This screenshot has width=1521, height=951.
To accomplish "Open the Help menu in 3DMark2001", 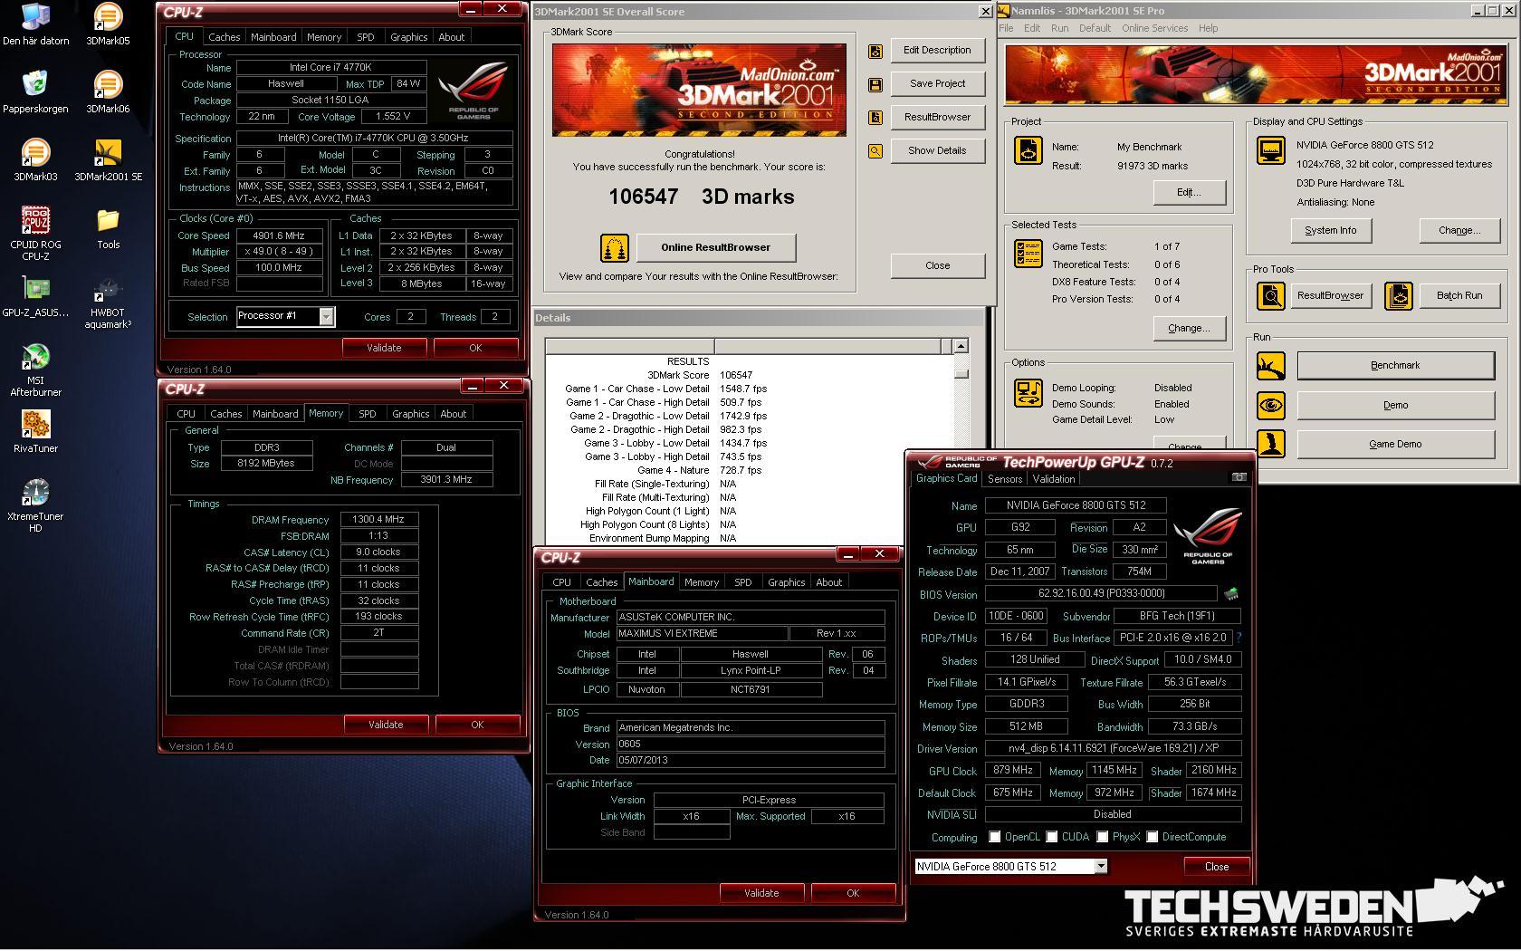I will click(x=1208, y=28).
